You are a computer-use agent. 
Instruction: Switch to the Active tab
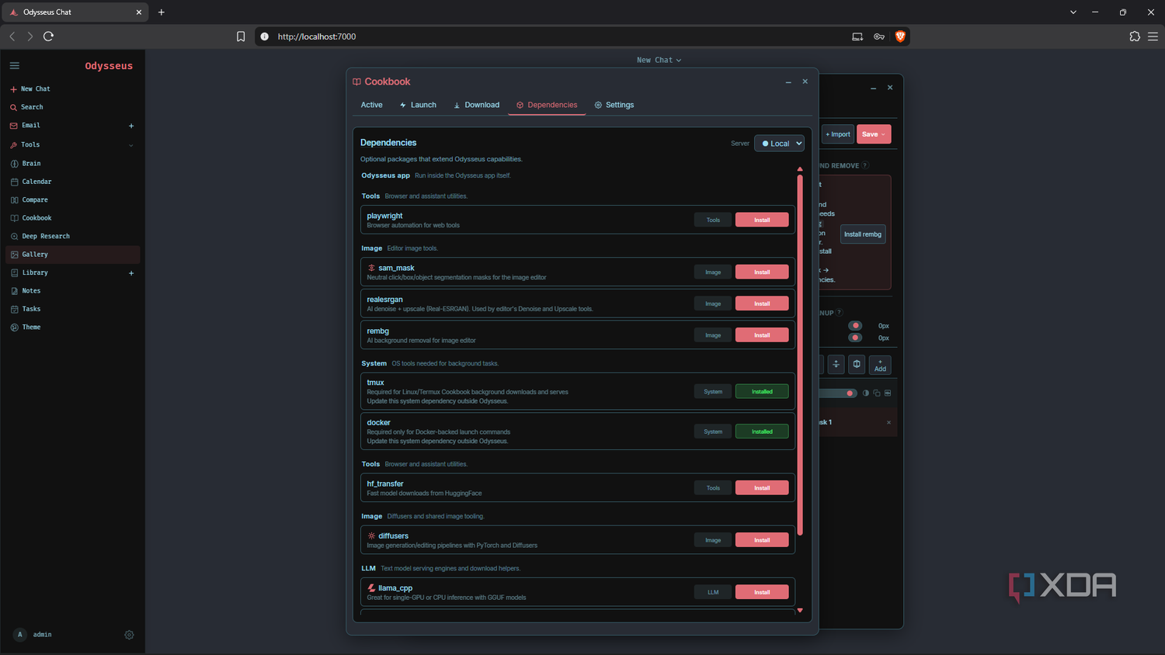coord(371,105)
